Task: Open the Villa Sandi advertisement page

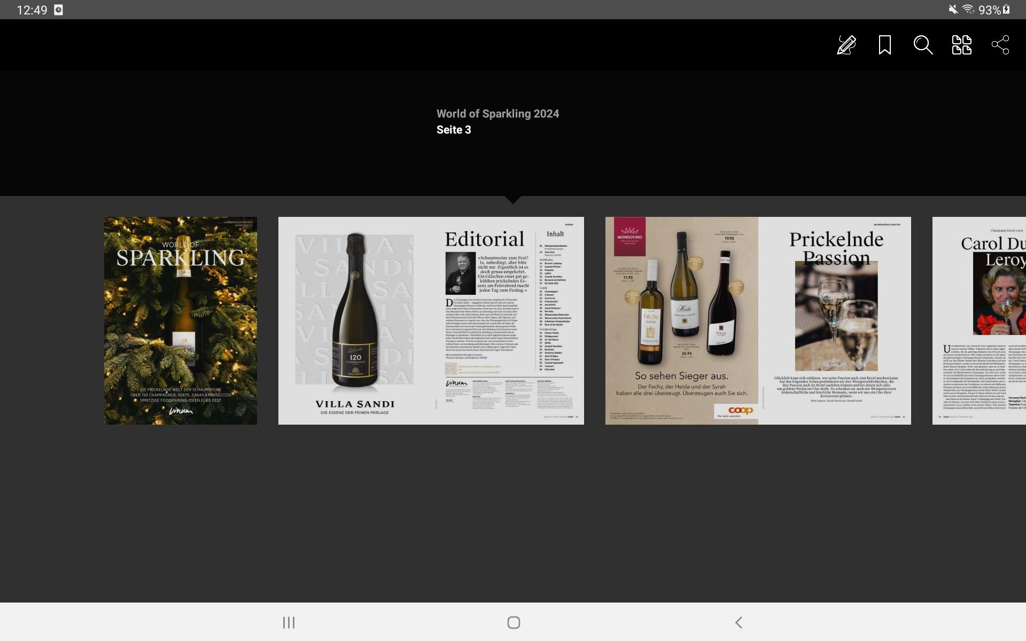Action: [355, 320]
